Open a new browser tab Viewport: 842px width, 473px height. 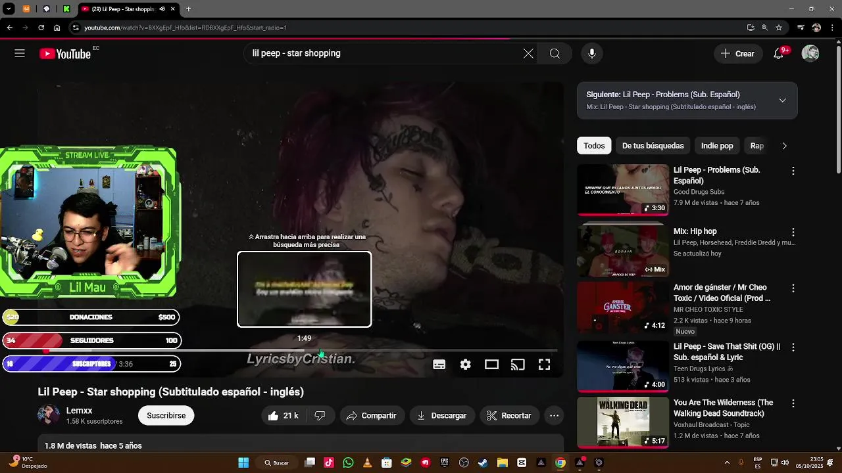click(188, 9)
